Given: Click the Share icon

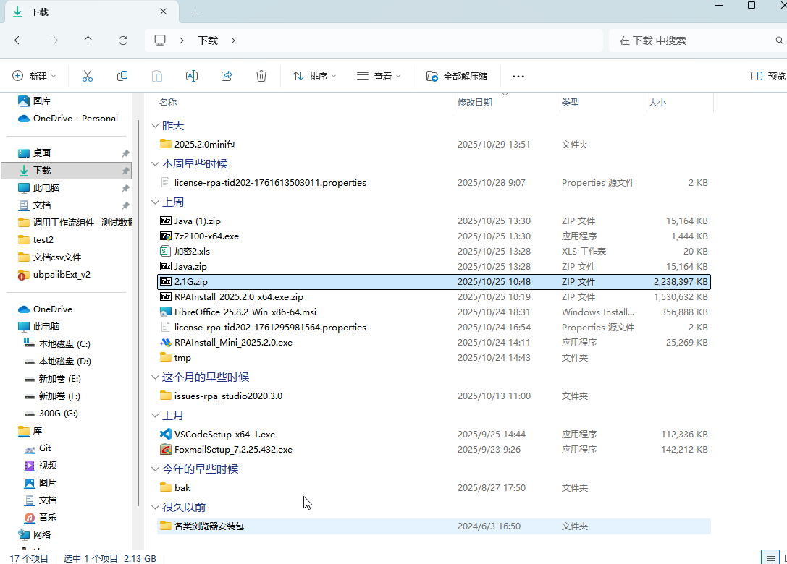Looking at the screenshot, I should coord(226,75).
